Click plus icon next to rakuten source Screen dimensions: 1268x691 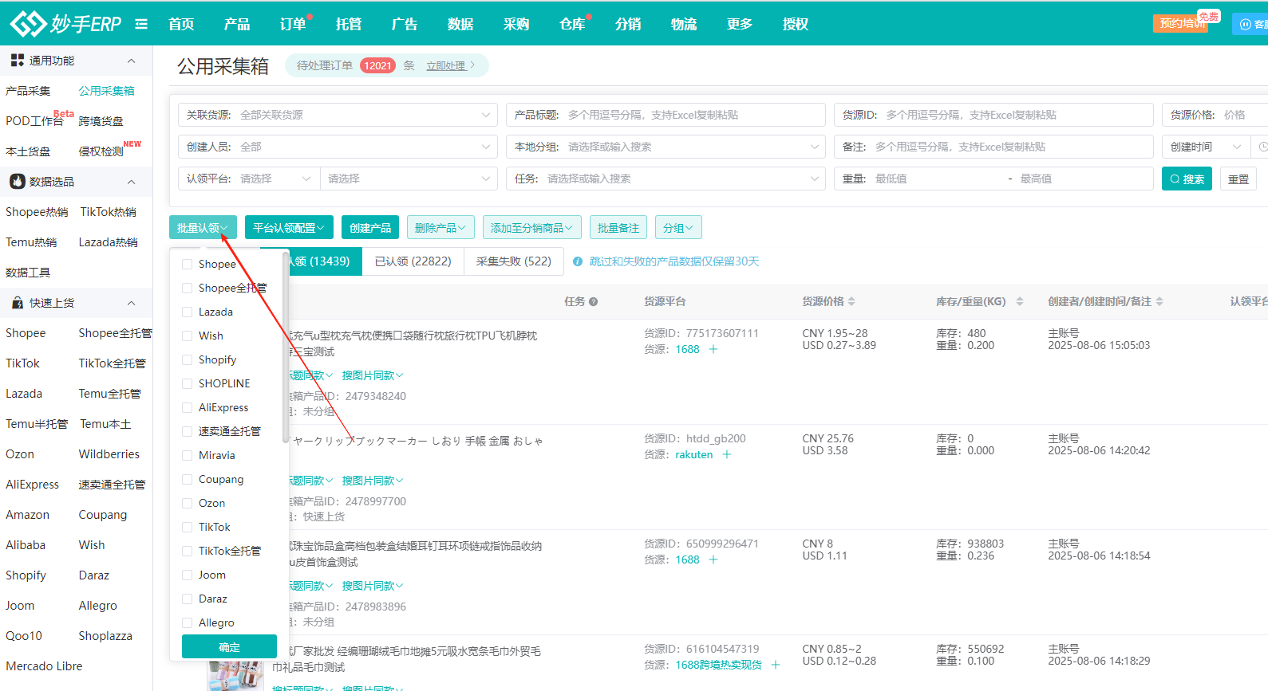coord(727,454)
